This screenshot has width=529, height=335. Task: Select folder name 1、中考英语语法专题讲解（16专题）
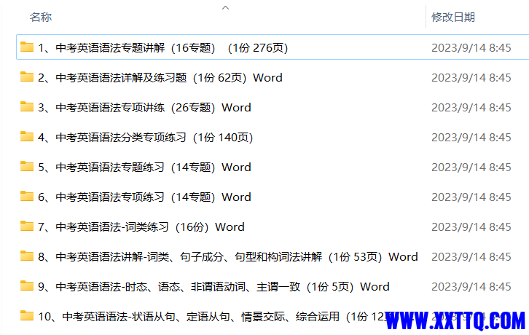click(163, 48)
